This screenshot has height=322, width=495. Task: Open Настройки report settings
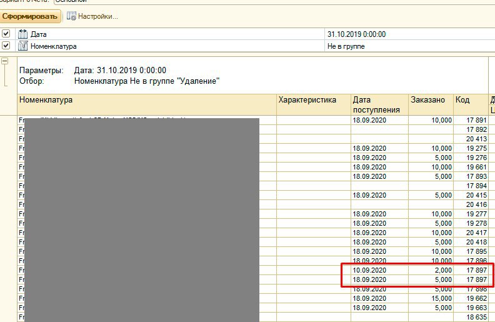coord(92,16)
